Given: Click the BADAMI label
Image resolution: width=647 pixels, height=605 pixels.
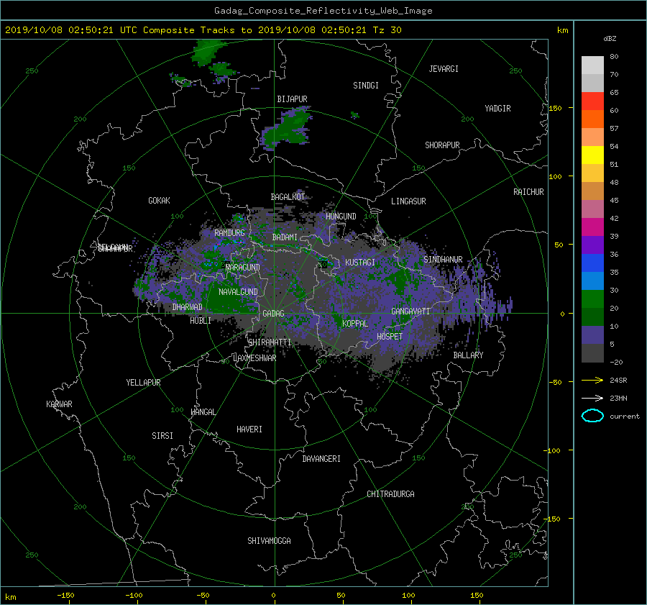Looking at the screenshot, I should click(x=285, y=237).
